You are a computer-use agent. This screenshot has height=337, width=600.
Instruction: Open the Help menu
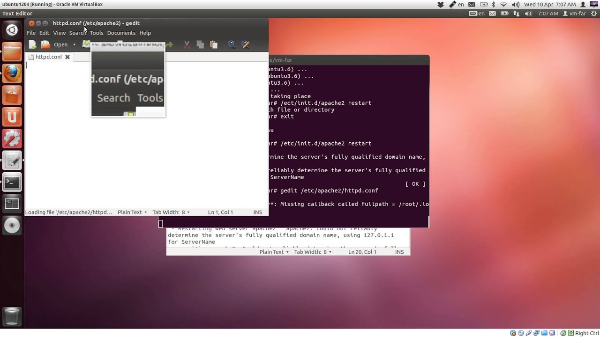145,33
